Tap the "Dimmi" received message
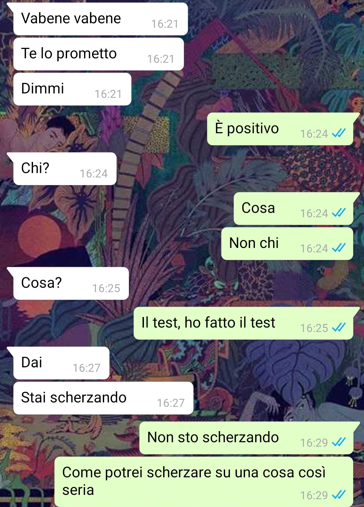Viewport: 364px width, 507px height. coord(72,89)
